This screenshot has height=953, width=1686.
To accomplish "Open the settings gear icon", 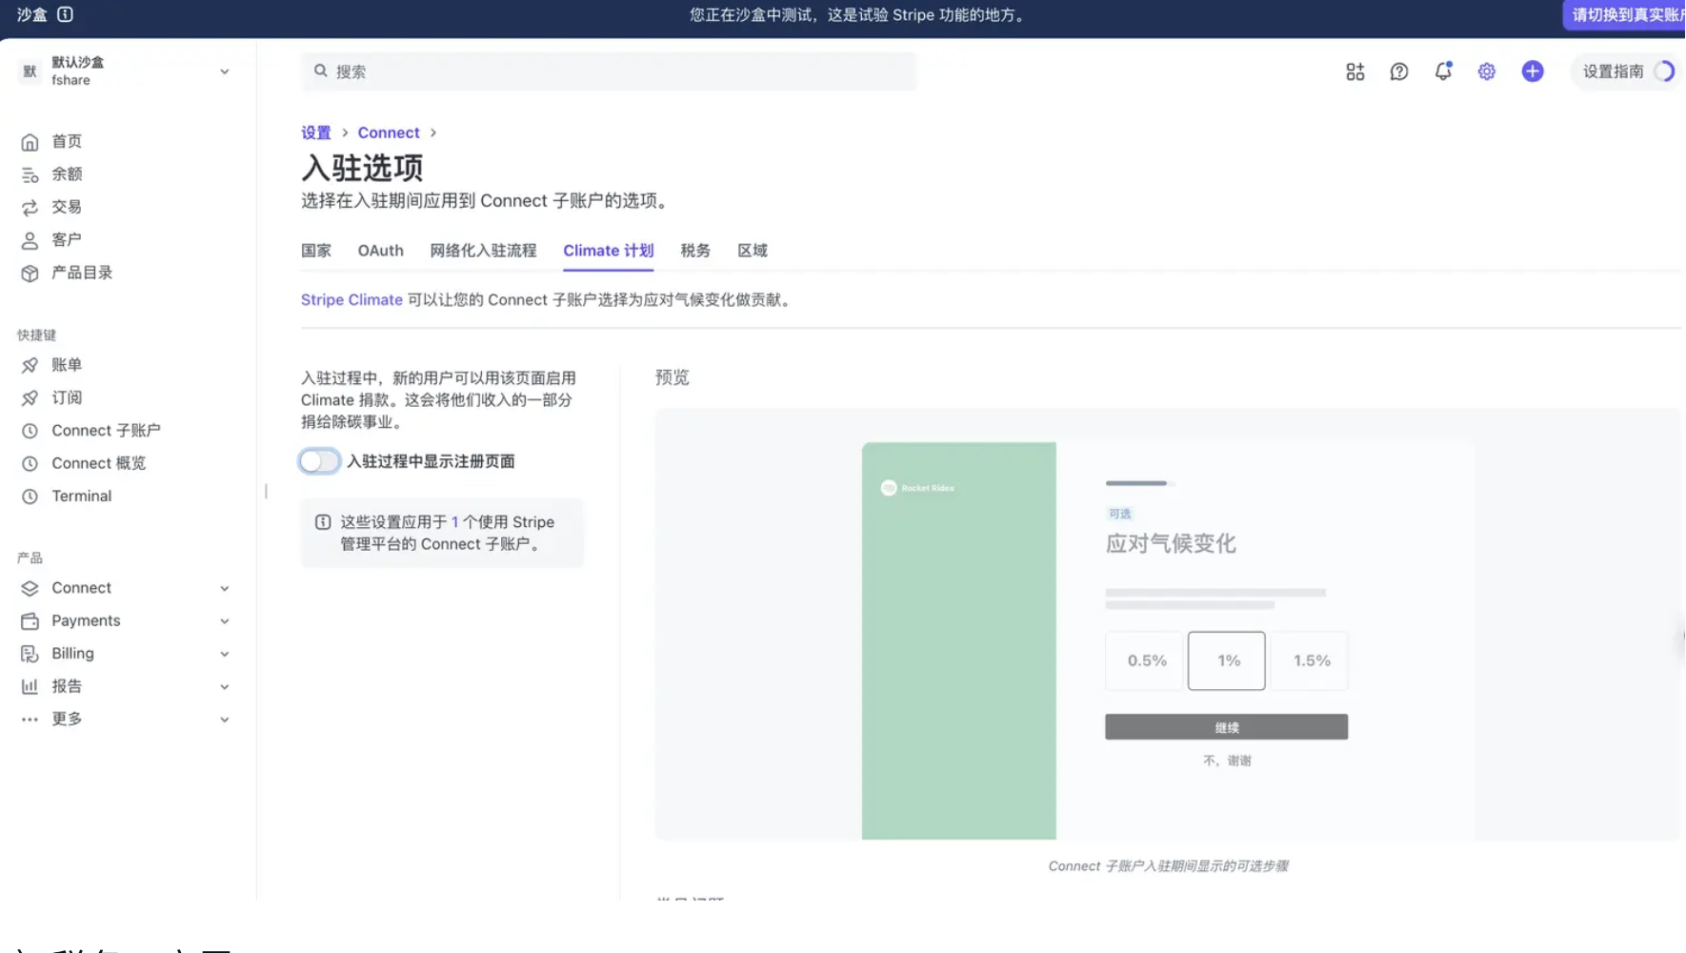I will (x=1487, y=71).
